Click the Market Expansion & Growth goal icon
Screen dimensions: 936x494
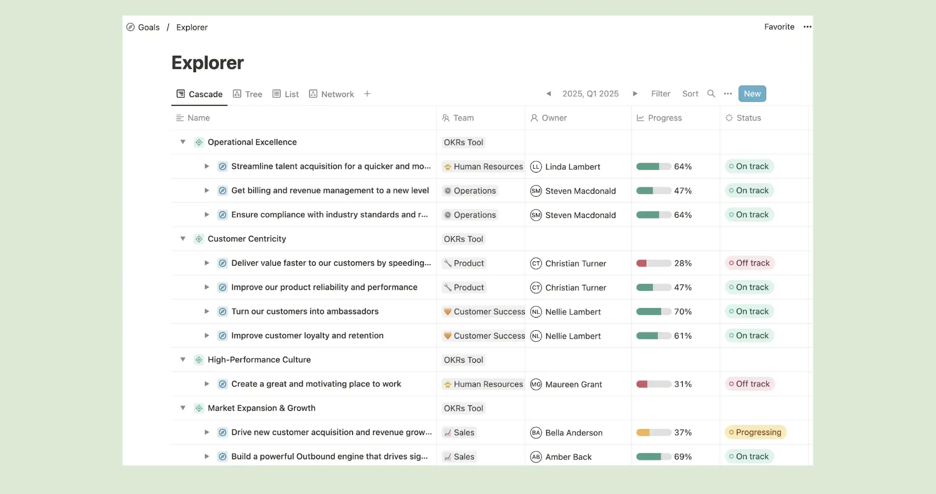[x=199, y=408]
